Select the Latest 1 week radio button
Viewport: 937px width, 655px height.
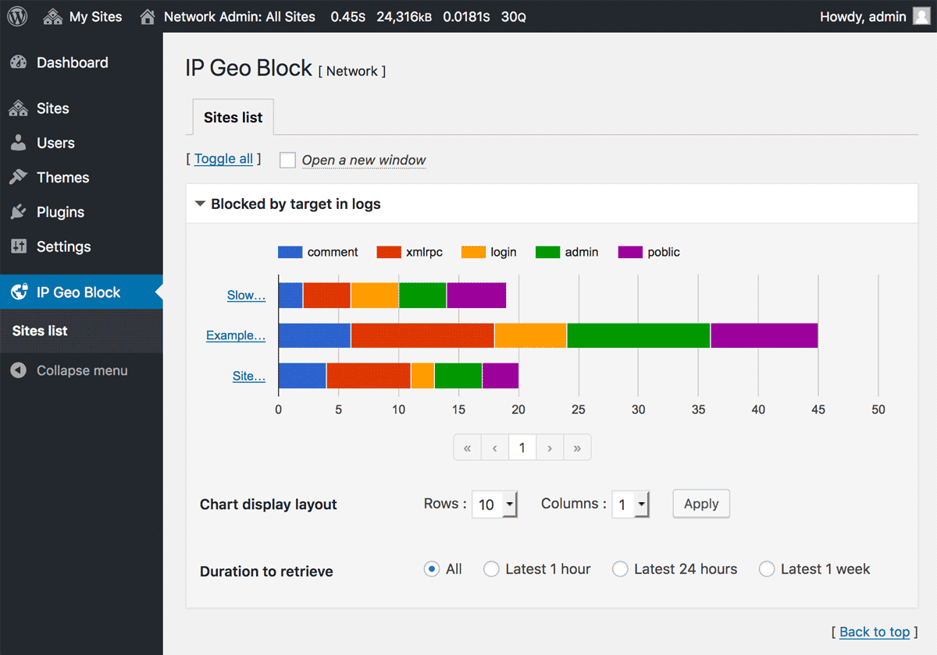tap(767, 569)
